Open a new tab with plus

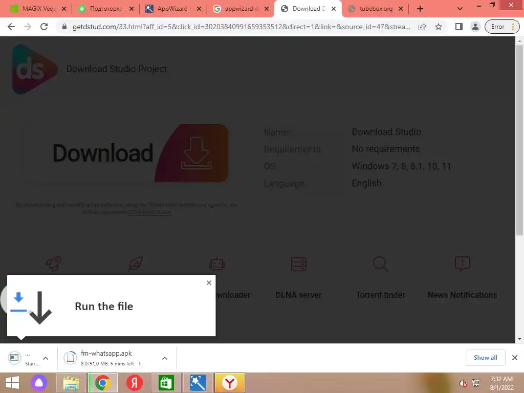pos(420,9)
